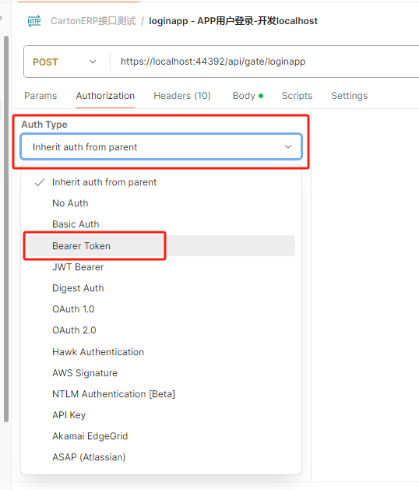Open CartonERP接口测试 collection breadcrumb
This screenshot has height=490, width=419.
tap(93, 21)
